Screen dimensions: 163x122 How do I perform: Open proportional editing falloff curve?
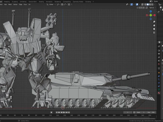point(71,4)
